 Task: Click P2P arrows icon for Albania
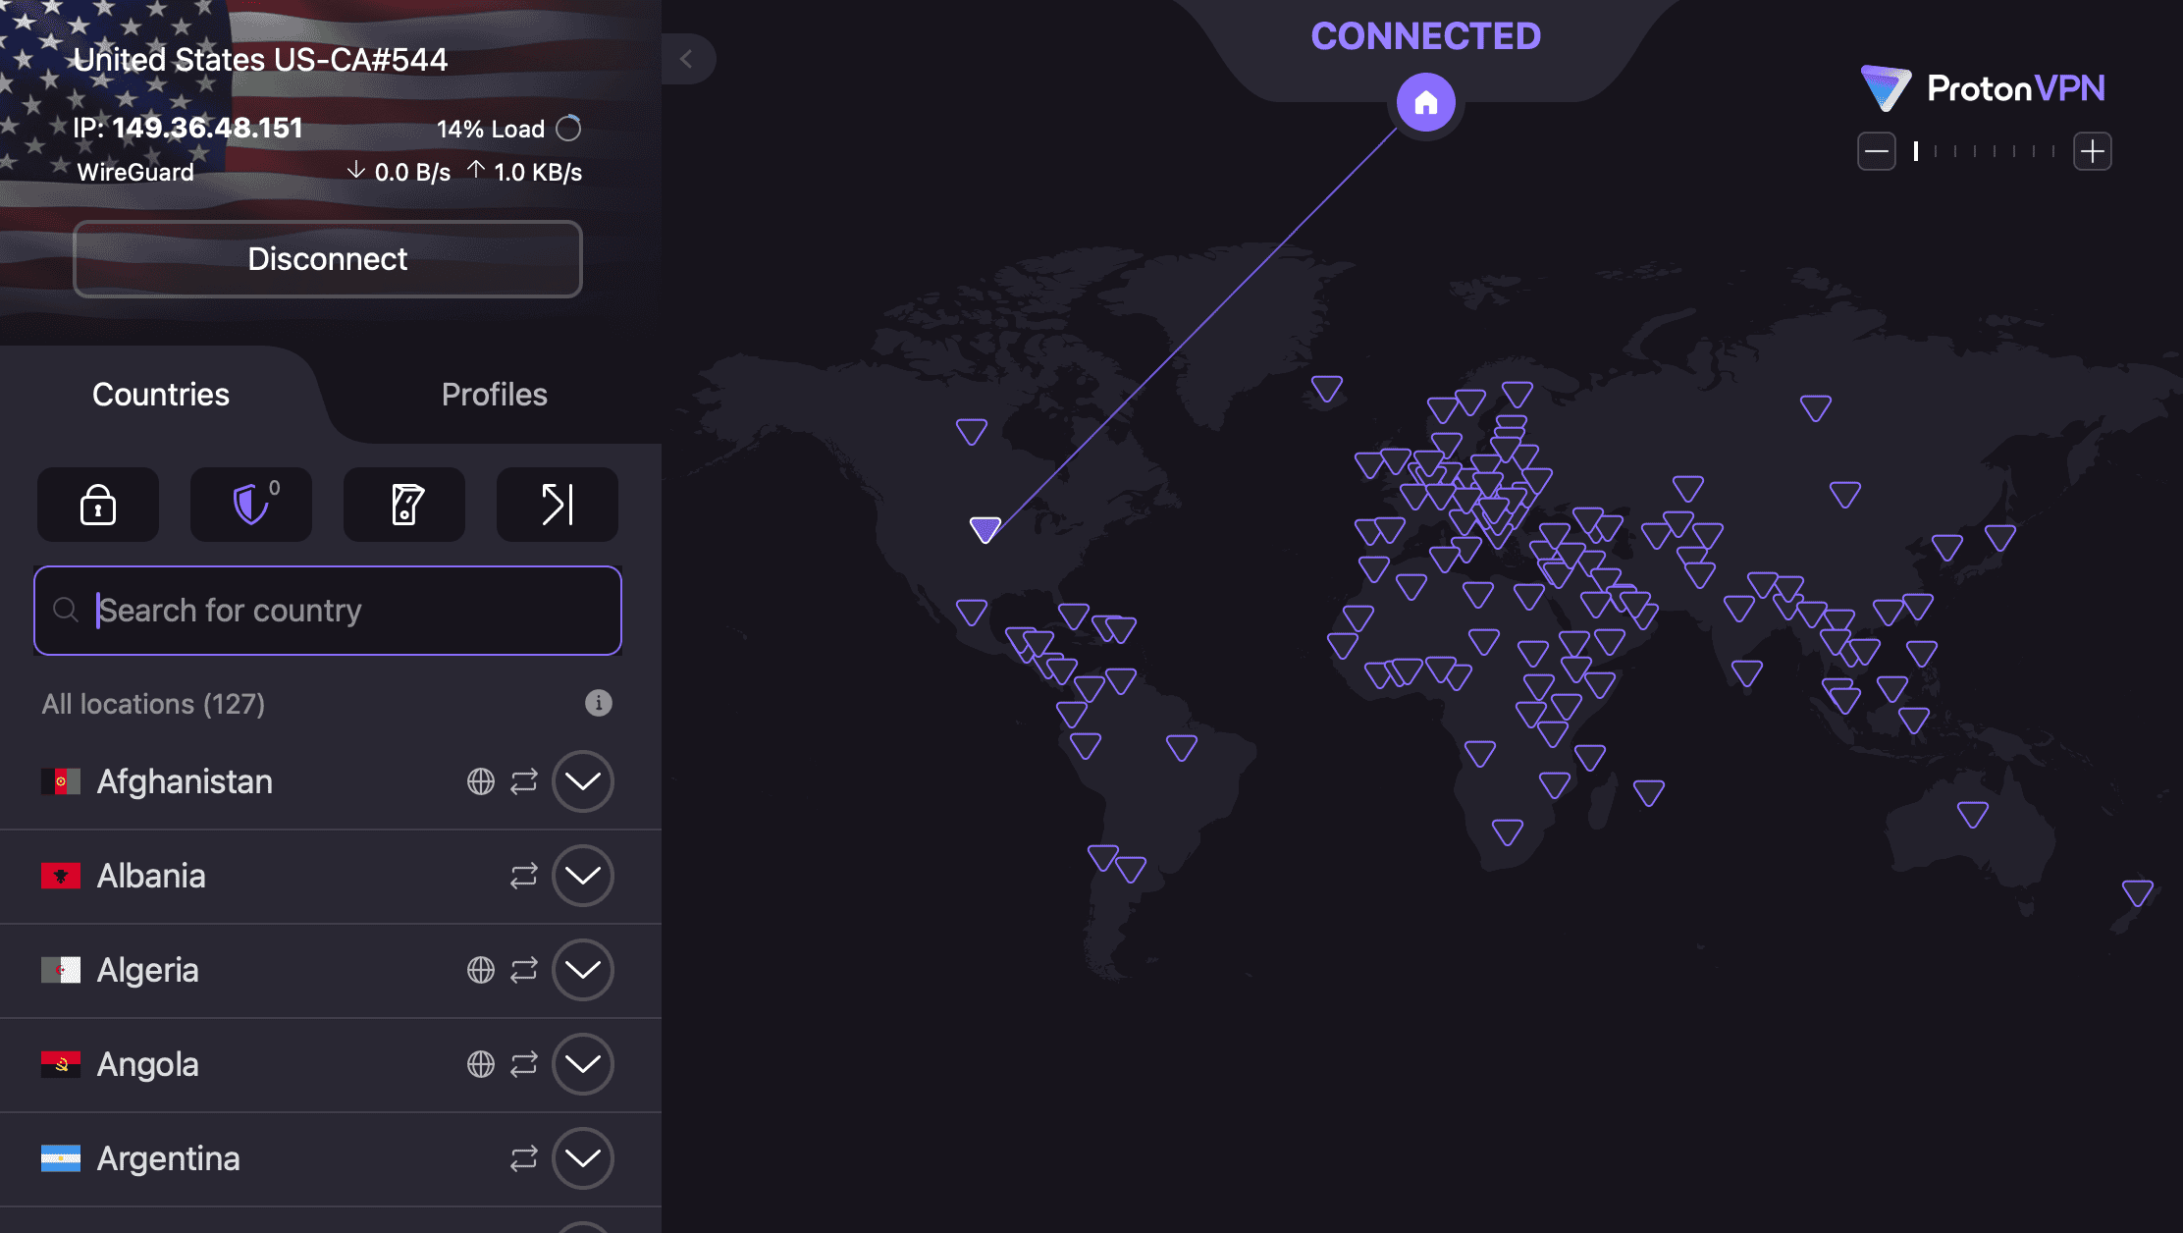pyautogui.click(x=524, y=876)
